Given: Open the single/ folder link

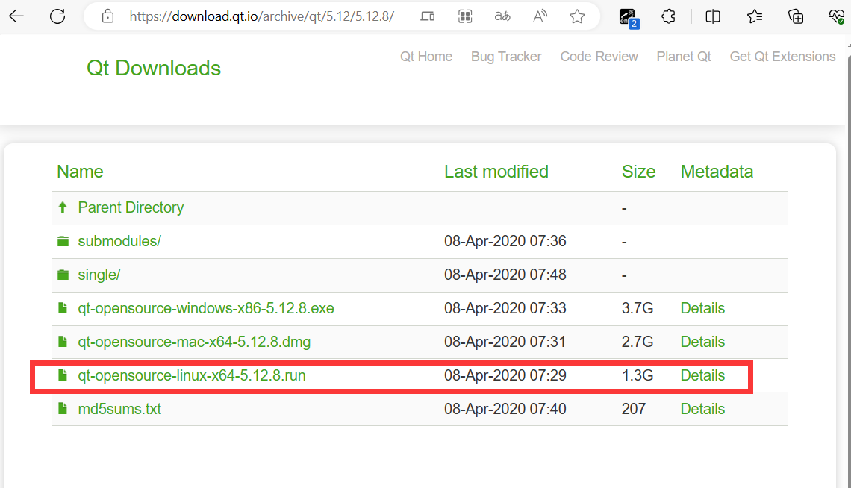Looking at the screenshot, I should [99, 275].
